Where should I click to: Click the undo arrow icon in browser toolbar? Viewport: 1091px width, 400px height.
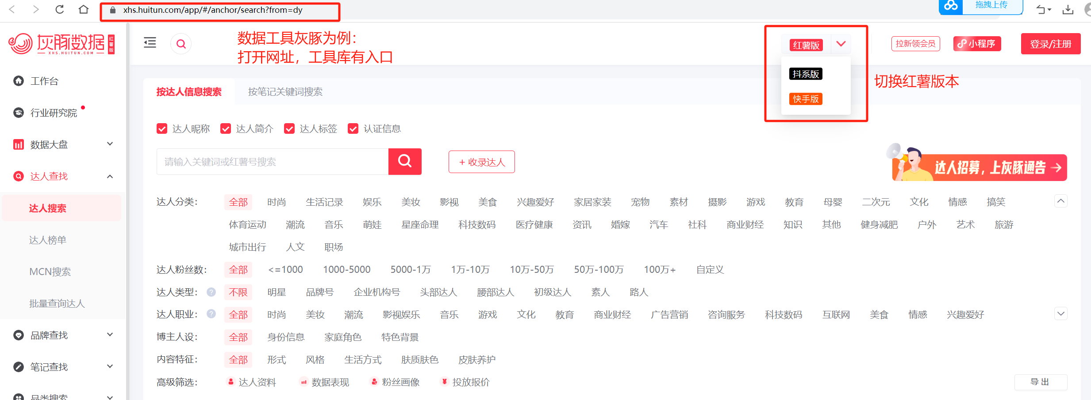(x=1041, y=10)
